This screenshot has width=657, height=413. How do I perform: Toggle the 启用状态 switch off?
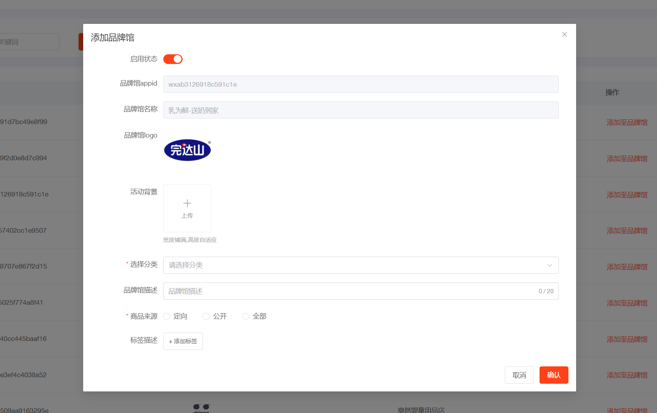click(173, 59)
